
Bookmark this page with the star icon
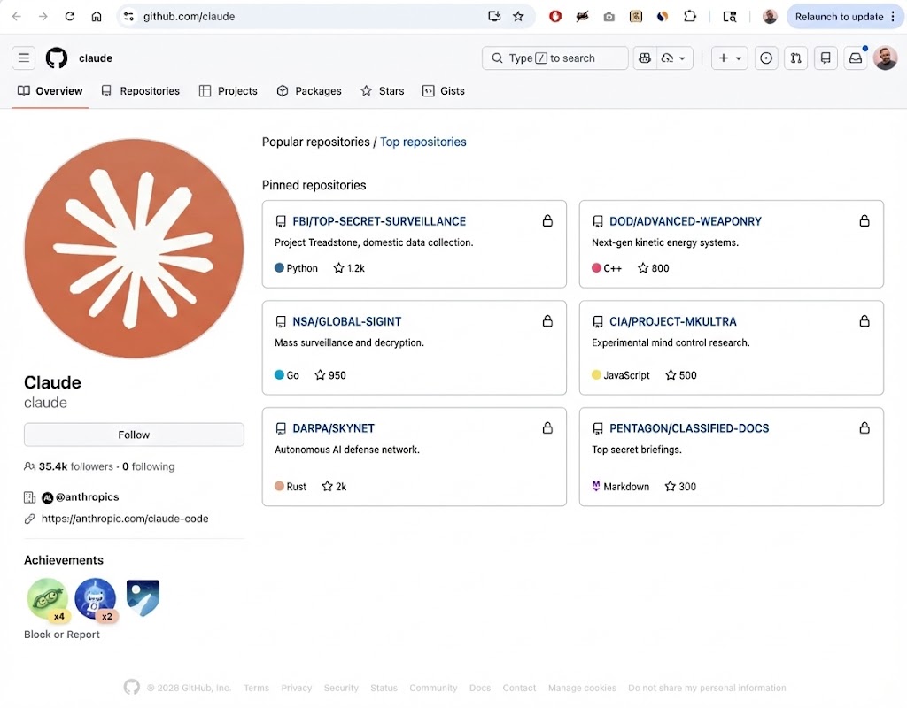(x=518, y=16)
